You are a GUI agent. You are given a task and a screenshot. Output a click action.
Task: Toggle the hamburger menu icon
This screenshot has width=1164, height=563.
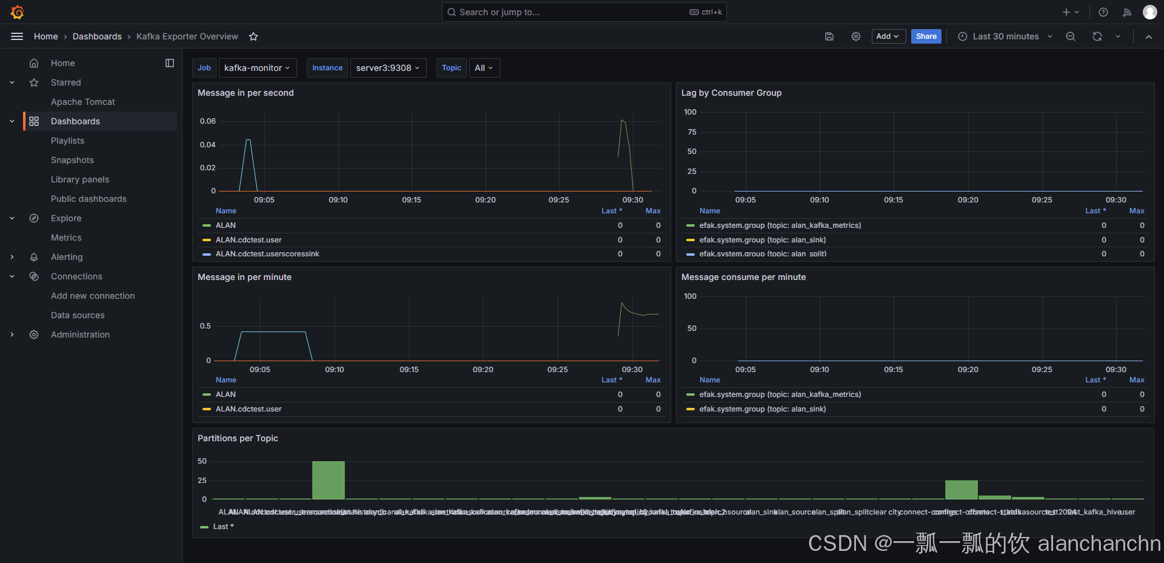coord(17,36)
